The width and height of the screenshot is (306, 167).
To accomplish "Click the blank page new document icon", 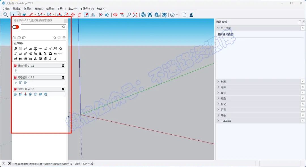I will coord(184,15).
